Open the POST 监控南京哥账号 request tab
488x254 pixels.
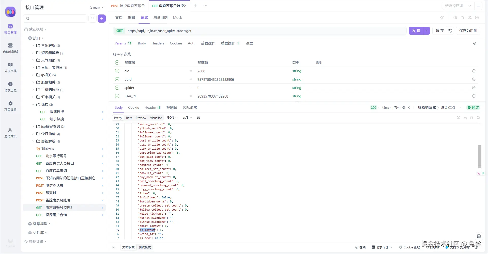128,6
